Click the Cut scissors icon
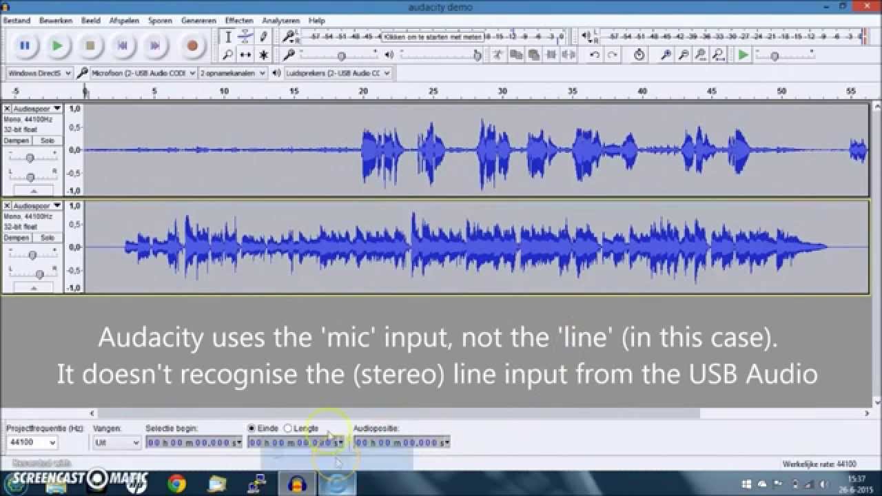 (x=498, y=55)
